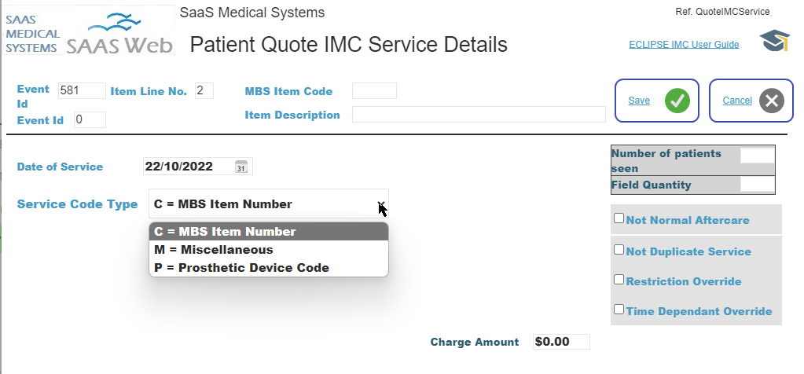Image resolution: width=804 pixels, height=374 pixels.
Task: Select the Charge Amount field
Action: coord(561,342)
